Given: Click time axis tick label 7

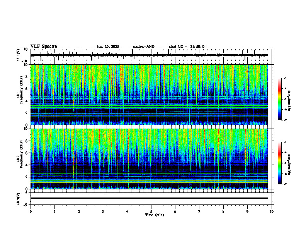Looking at the screenshot, I should (x=199, y=211).
